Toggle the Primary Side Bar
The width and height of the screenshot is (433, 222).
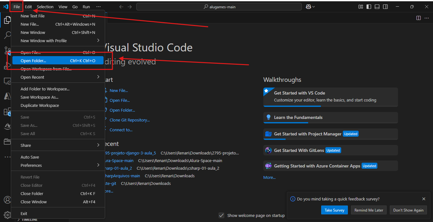(x=369, y=7)
